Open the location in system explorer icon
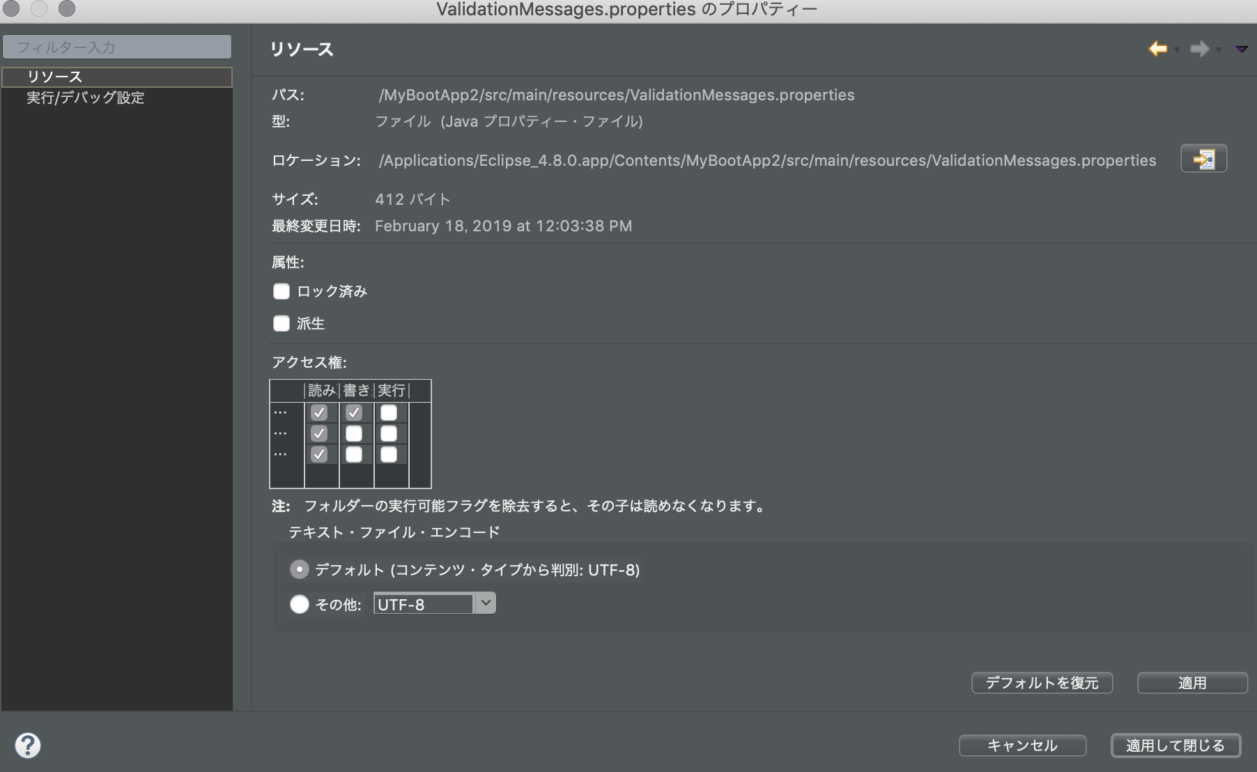The height and width of the screenshot is (772, 1257). point(1203,158)
